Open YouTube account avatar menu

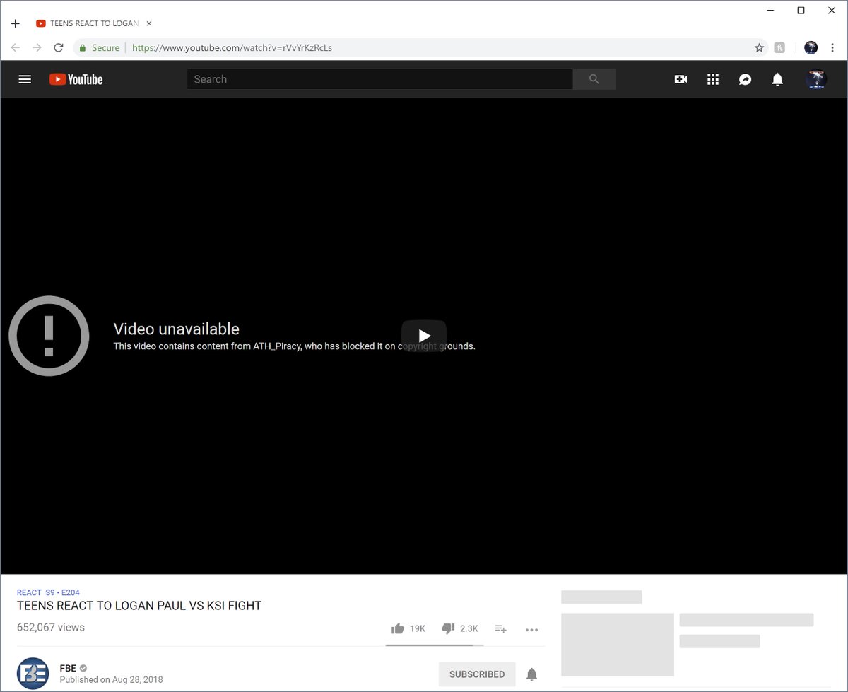click(816, 79)
